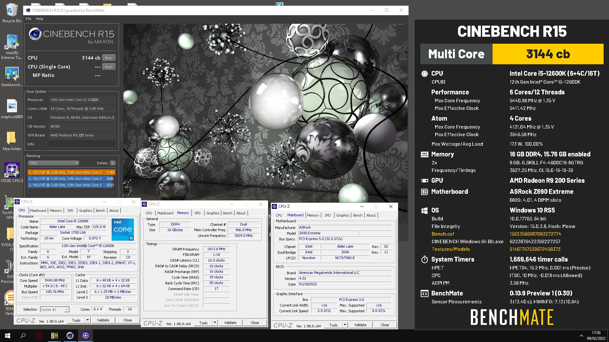Expand Tools dropdown arrow in first CPU-Z
Viewport: 609px width, 342px height.
88,320
